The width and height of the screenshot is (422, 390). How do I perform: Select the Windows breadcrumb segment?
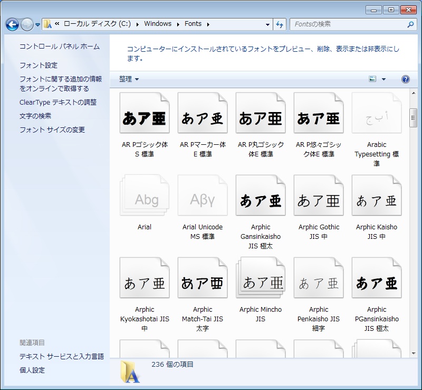pos(158,24)
